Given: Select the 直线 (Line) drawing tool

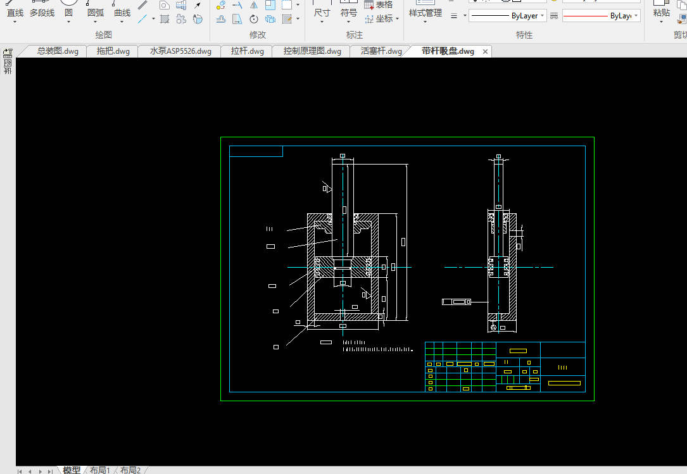Looking at the screenshot, I should click(15, 9).
